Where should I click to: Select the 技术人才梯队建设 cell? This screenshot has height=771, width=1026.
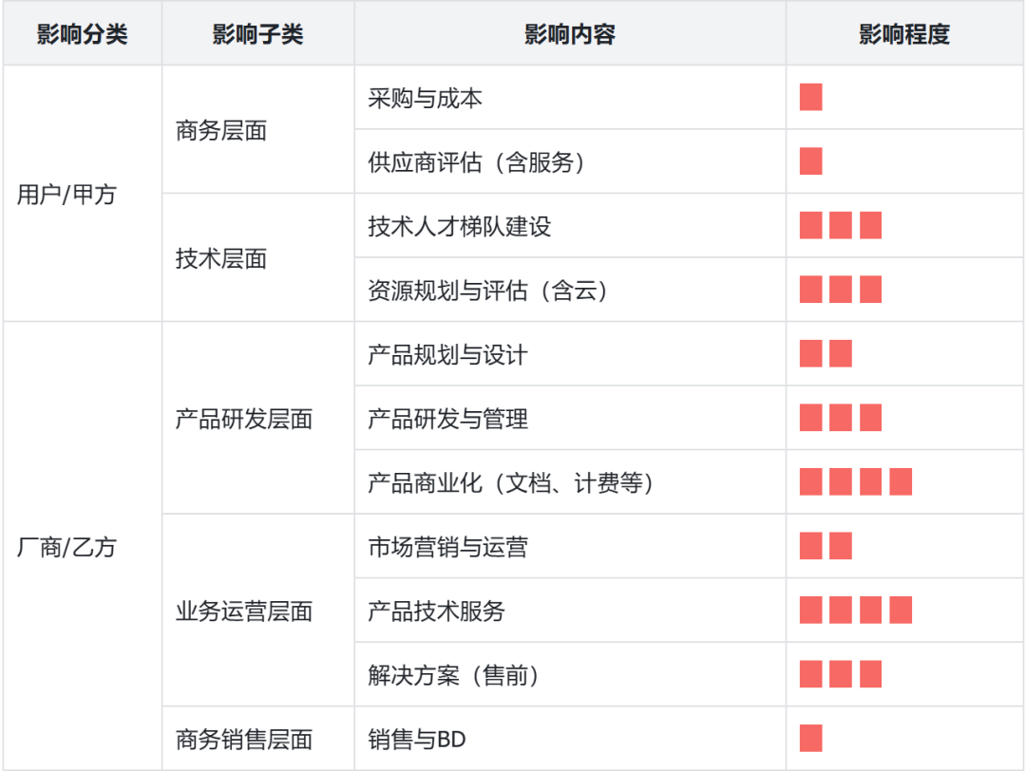(459, 227)
